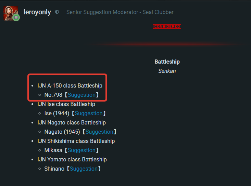The width and height of the screenshot is (251, 186).
Task: Click the green book badge on avatar
Action: click(x=16, y=17)
